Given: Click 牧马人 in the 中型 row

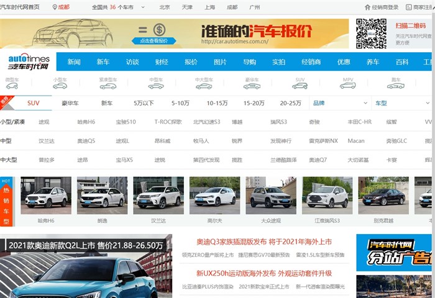Looking at the screenshot, I should coord(201,141).
